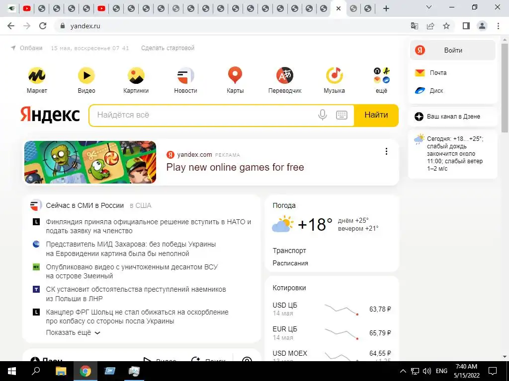This screenshot has width=509, height=381.
Task: Switch to the second YouTube tab
Action: [101, 9]
